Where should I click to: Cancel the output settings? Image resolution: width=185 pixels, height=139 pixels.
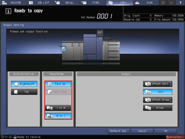coord(142,131)
